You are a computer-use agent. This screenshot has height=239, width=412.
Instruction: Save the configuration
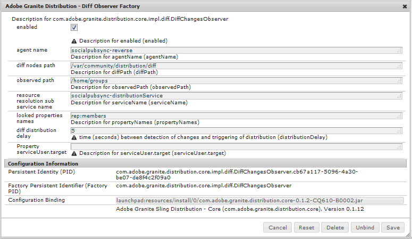point(393,227)
